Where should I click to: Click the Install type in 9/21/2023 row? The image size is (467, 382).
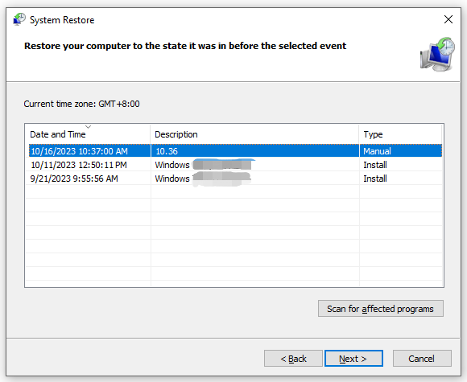coord(375,179)
